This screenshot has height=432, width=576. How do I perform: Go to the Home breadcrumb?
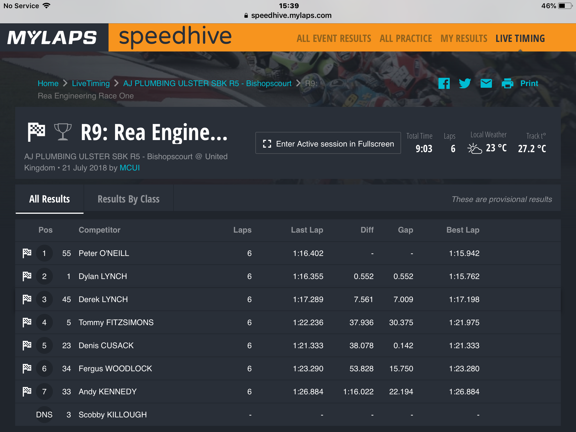pyautogui.click(x=48, y=84)
